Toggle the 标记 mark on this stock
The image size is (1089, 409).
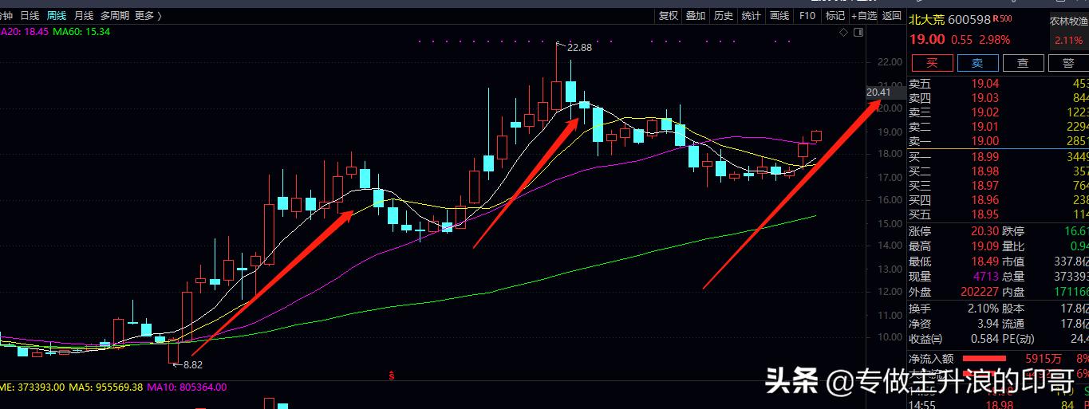click(835, 16)
